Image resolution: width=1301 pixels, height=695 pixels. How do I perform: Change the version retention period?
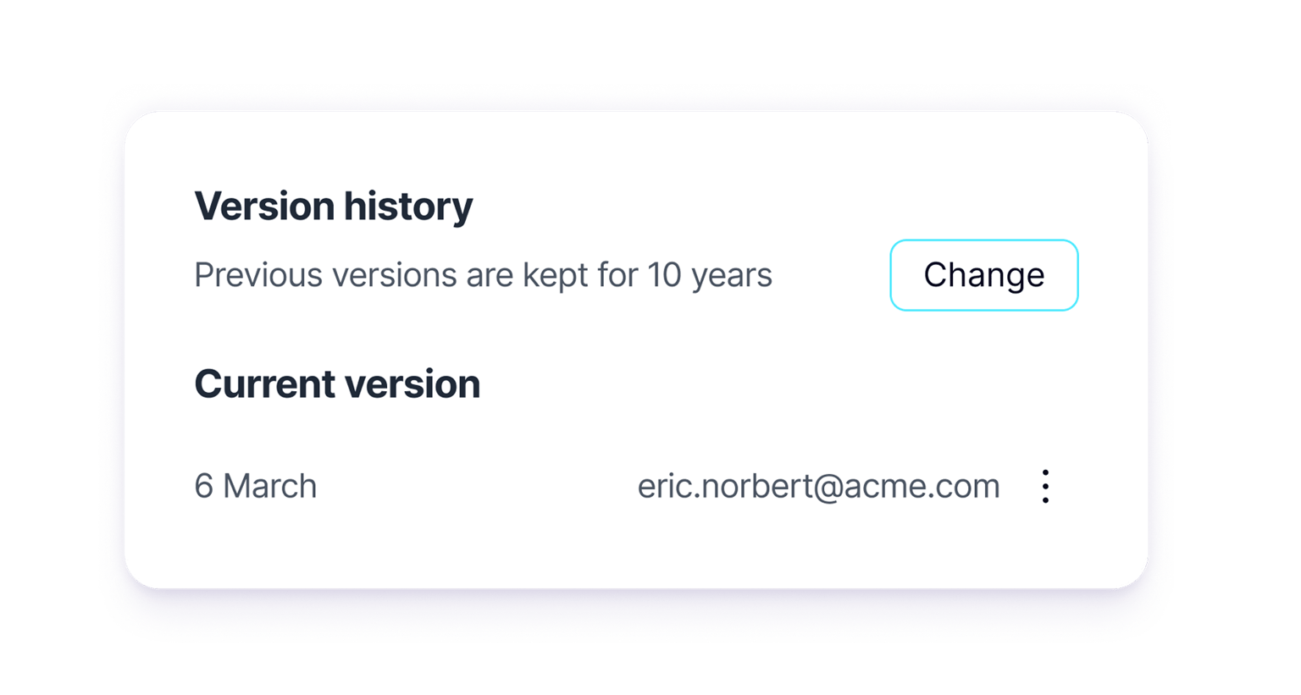click(x=983, y=275)
